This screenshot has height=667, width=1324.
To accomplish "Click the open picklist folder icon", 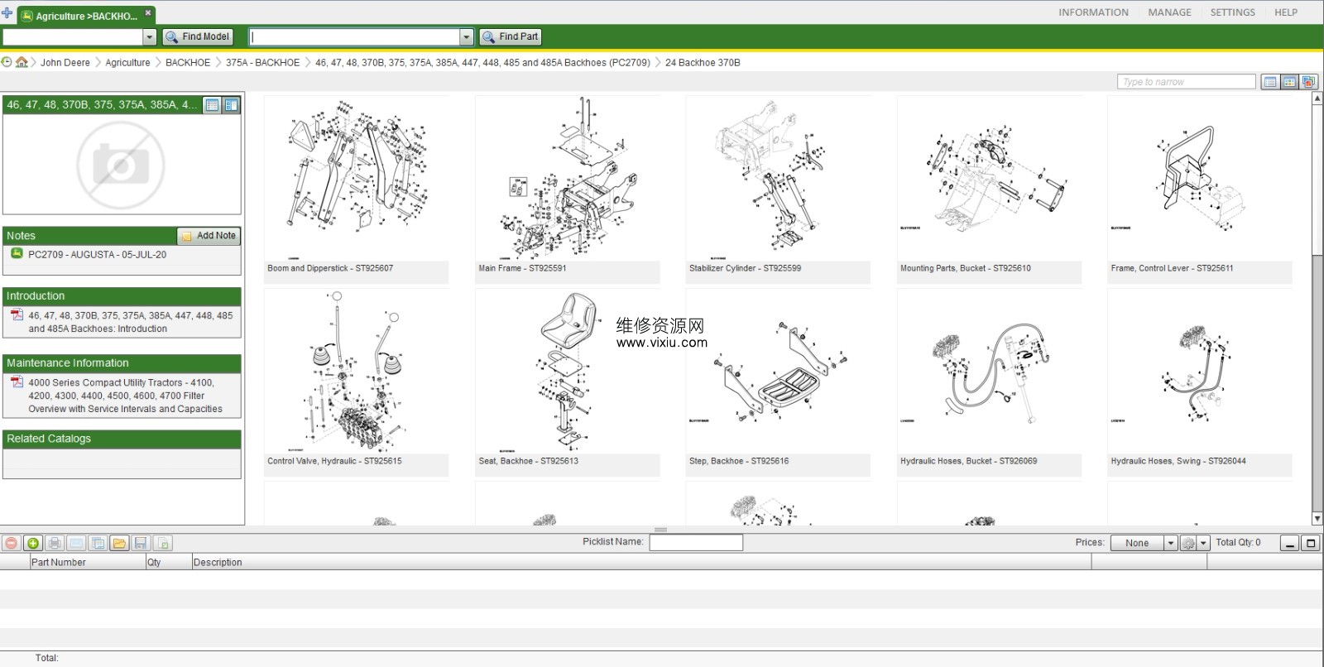I will tap(119, 543).
